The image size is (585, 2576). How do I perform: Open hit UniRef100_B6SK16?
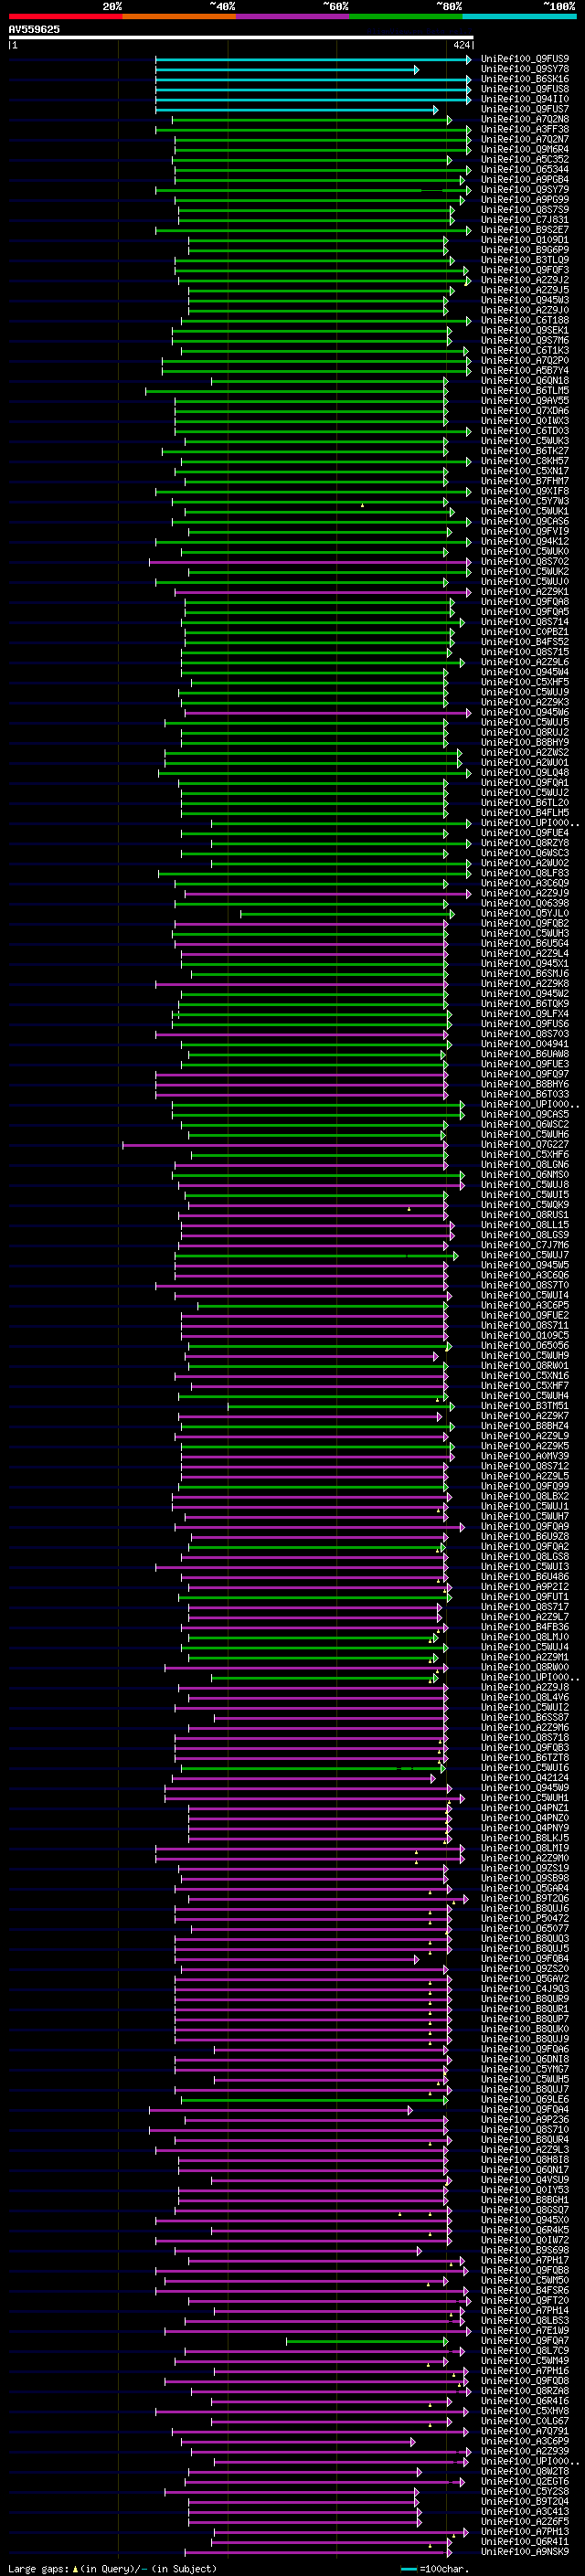click(525, 80)
